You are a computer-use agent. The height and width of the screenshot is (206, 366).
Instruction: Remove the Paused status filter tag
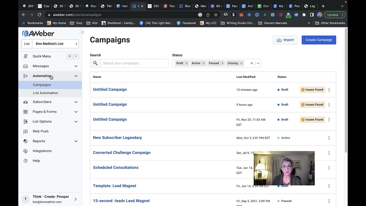click(x=222, y=63)
